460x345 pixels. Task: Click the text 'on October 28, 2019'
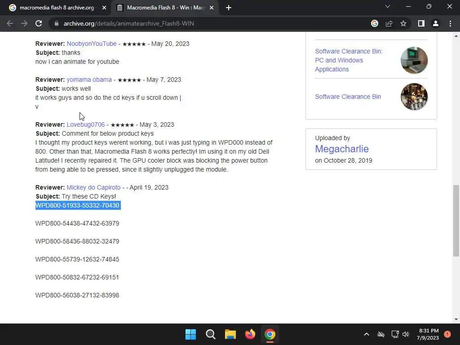tap(344, 160)
